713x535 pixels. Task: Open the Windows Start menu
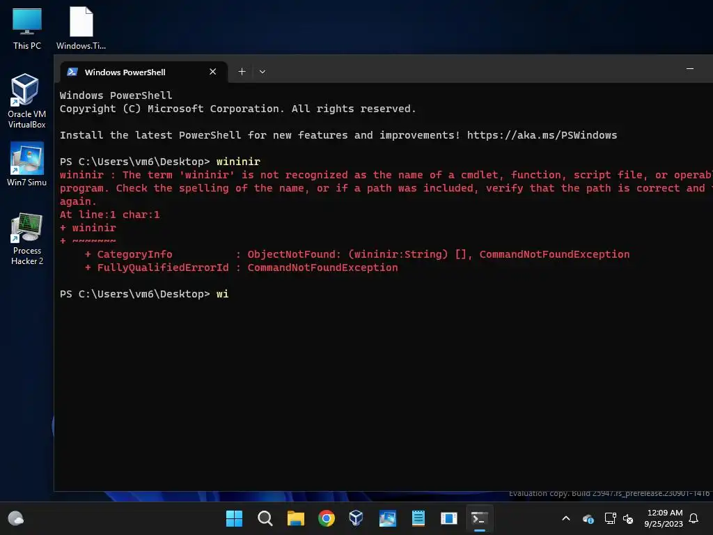point(234,518)
